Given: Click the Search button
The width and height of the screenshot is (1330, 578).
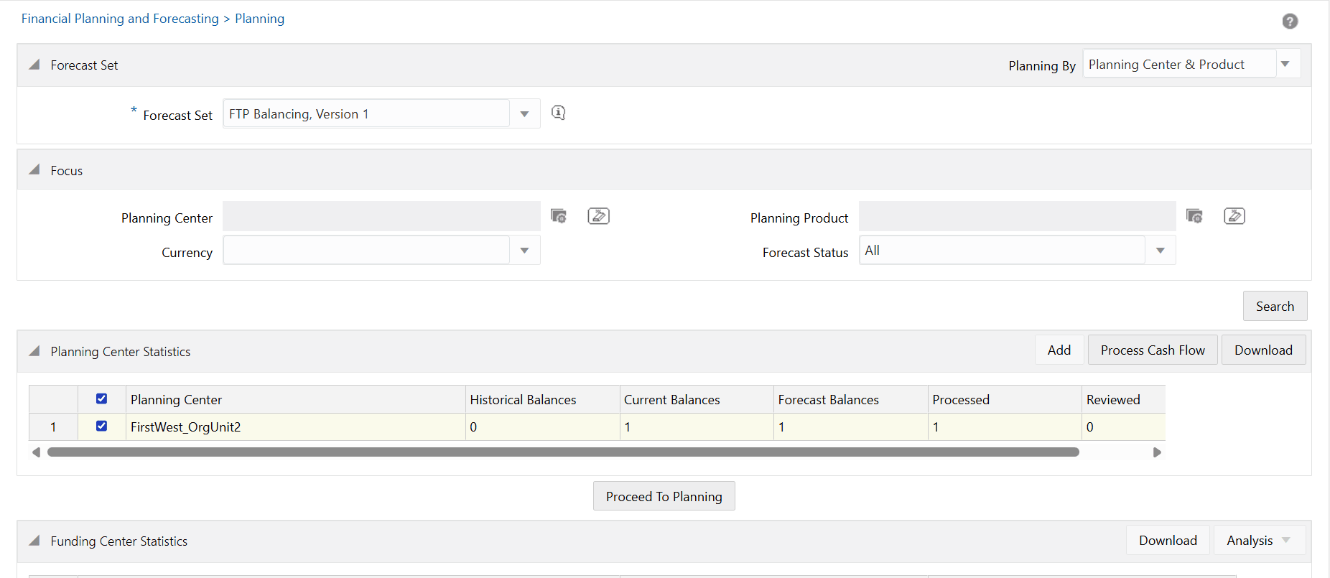Looking at the screenshot, I should (x=1275, y=307).
